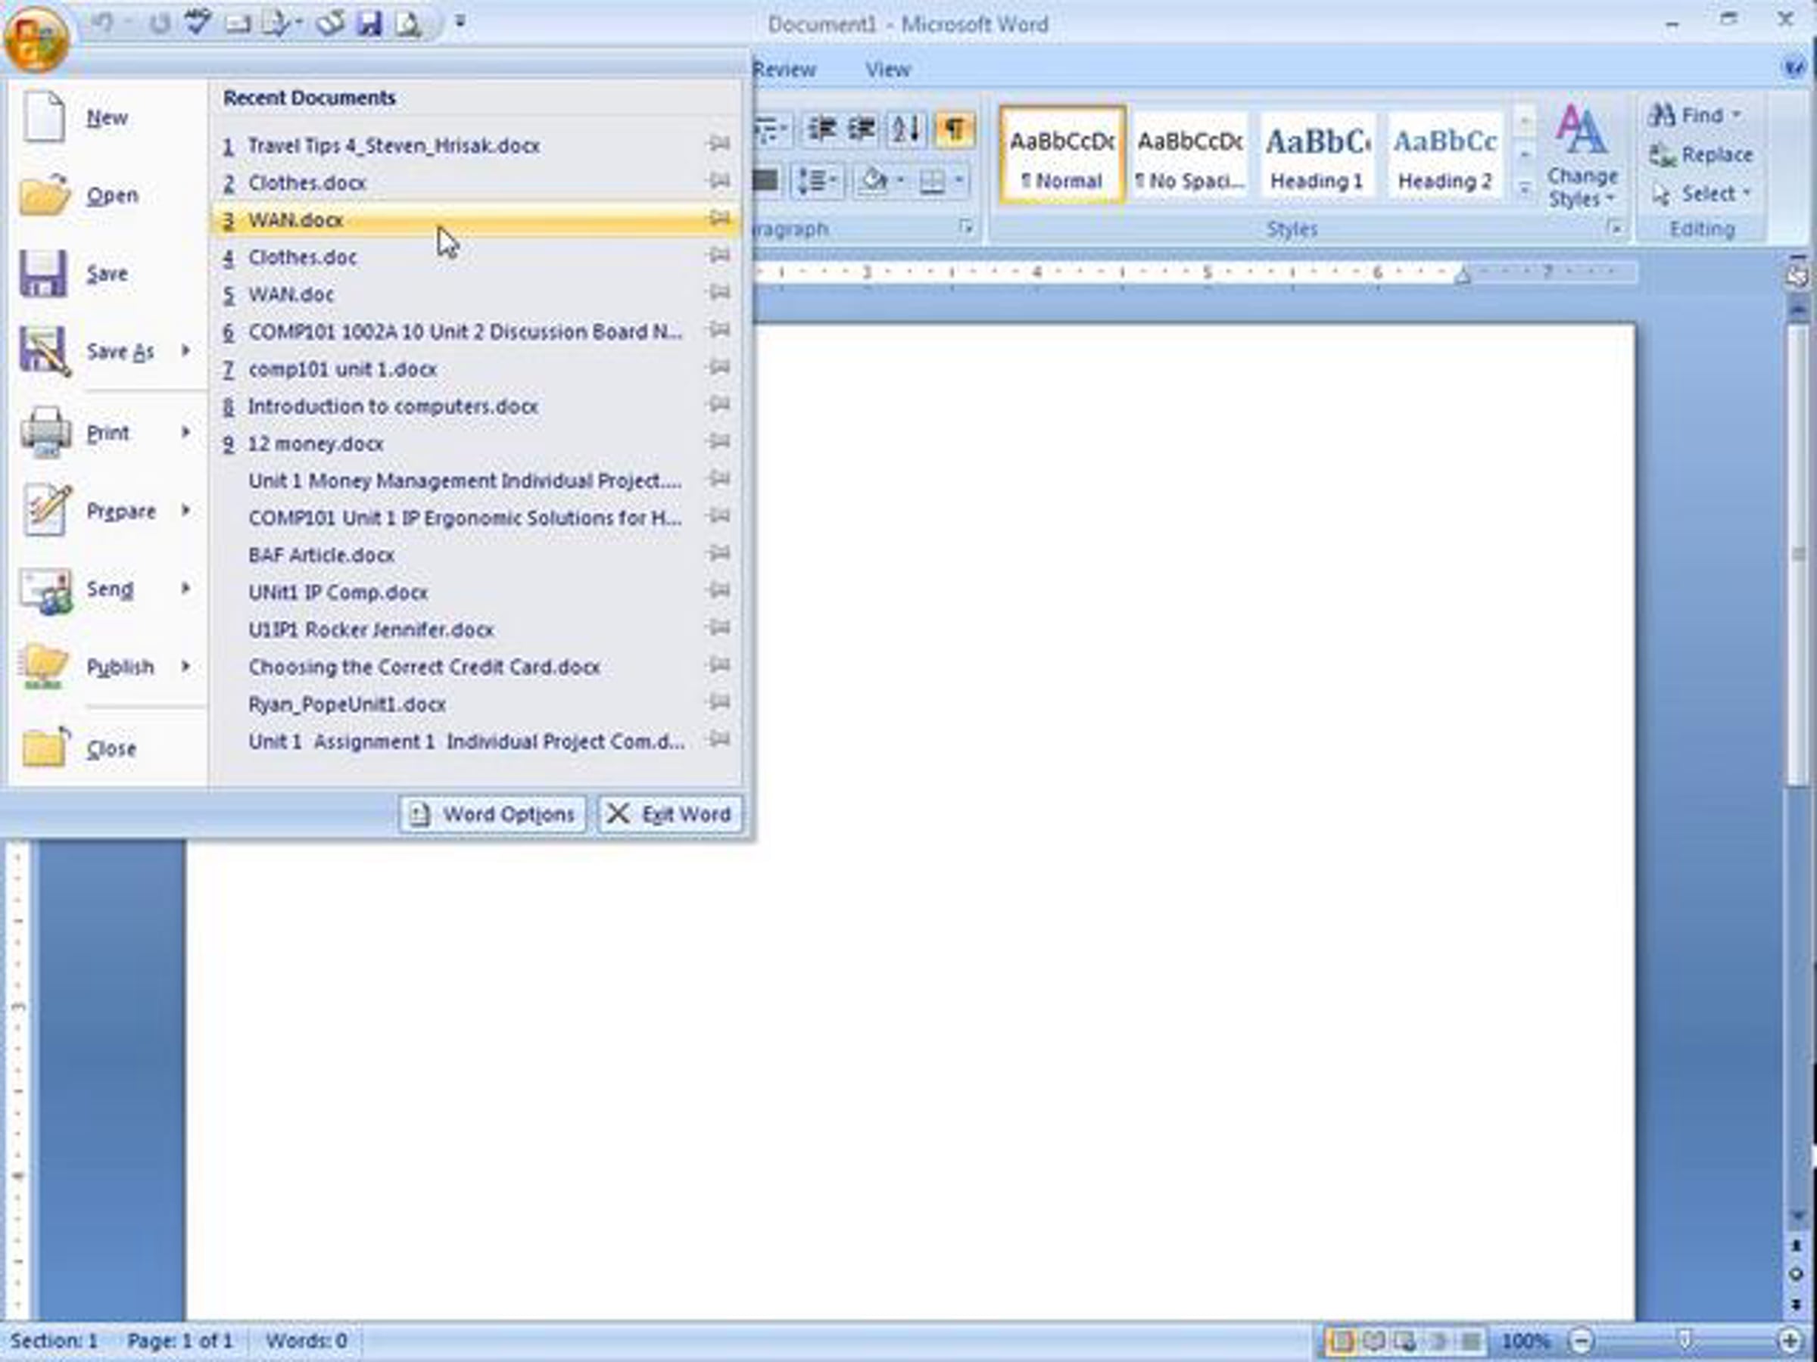Click the Increase Indent icon
Screen dimensions: 1817x1362
point(862,129)
